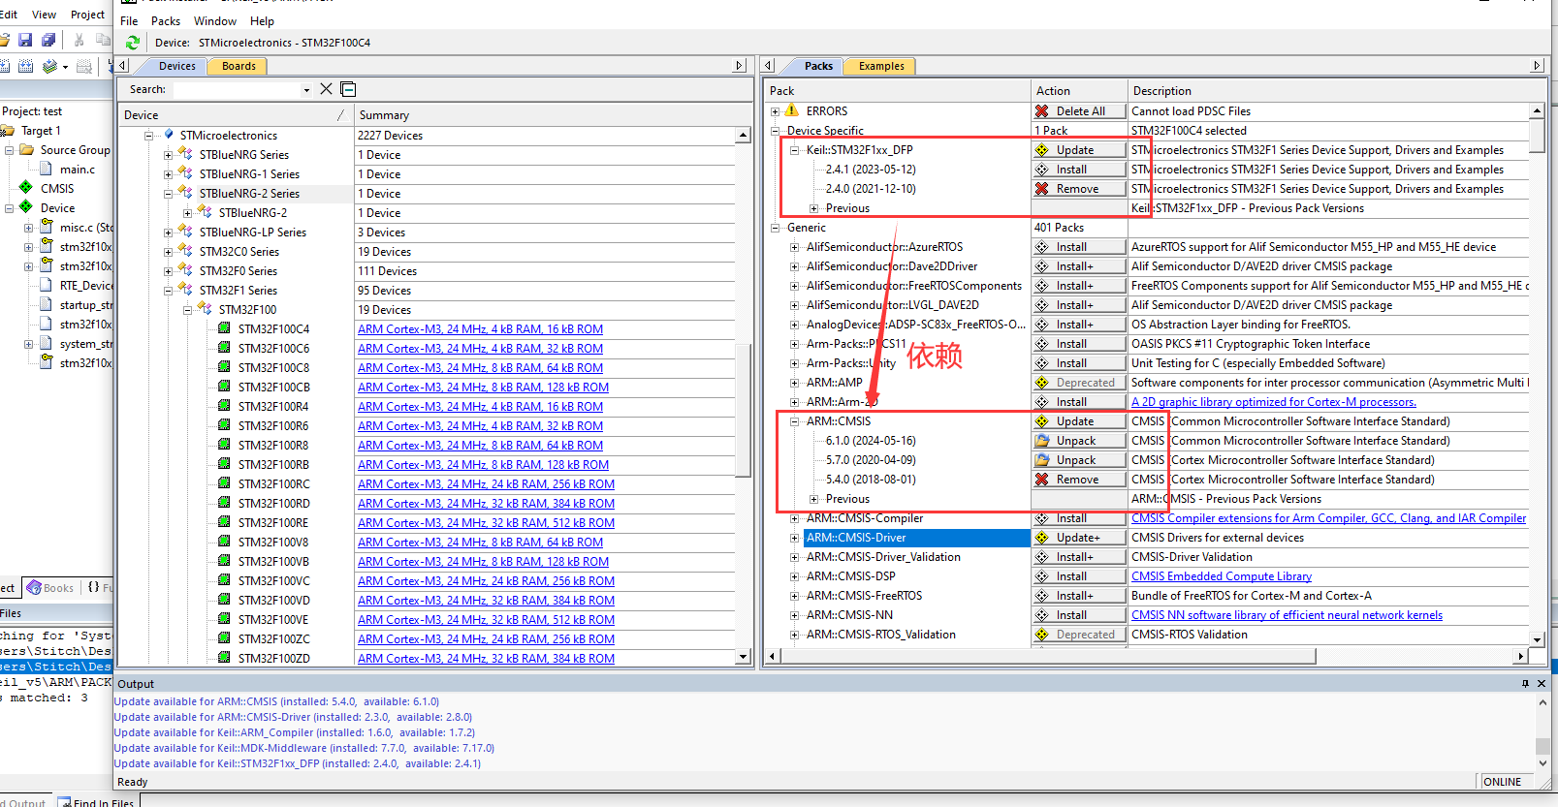Click the Books tab icon in project pane
Viewport: 1558px width, 807px height.
[x=34, y=587]
